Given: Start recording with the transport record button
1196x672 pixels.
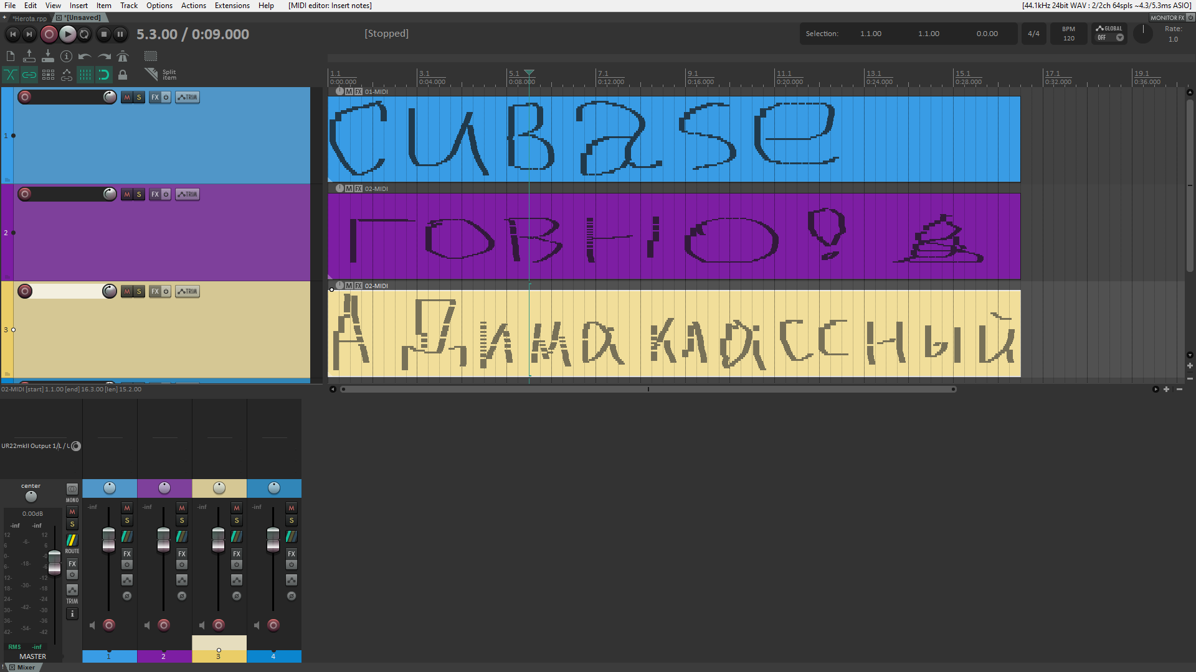Looking at the screenshot, I should click(49, 34).
